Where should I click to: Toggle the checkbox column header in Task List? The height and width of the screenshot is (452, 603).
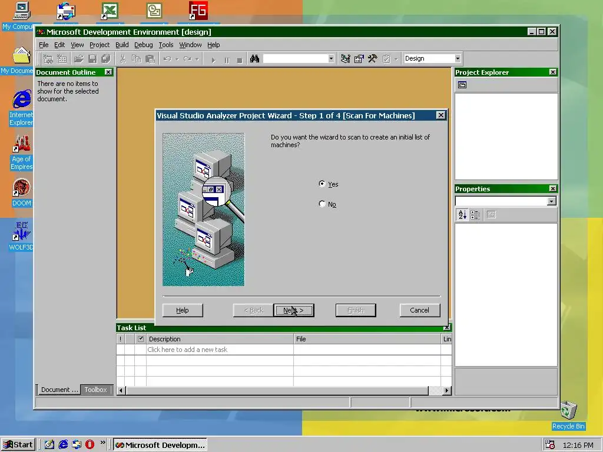[x=140, y=338]
